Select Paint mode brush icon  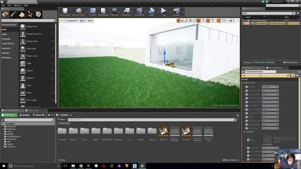click(14, 15)
